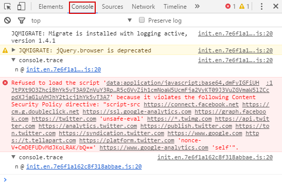The width and height of the screenshot is (282, 188).
Task: Open blue init.en.7e6f1a1….js:20 stack frame link
Action: point(64,69)
